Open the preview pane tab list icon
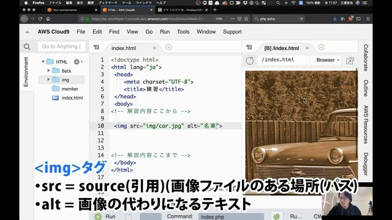The image size is (392, 220). click(249, 47)
